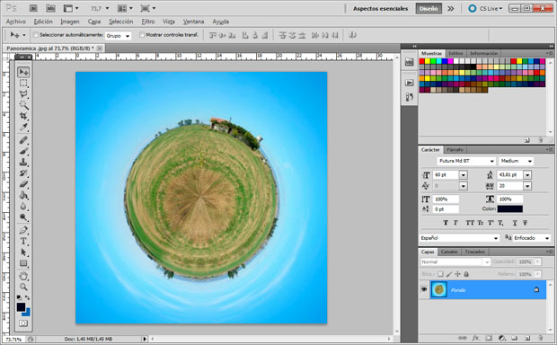Open the Normal blend mode dropdown
The image size is (557, 345).
pos(455,261)
